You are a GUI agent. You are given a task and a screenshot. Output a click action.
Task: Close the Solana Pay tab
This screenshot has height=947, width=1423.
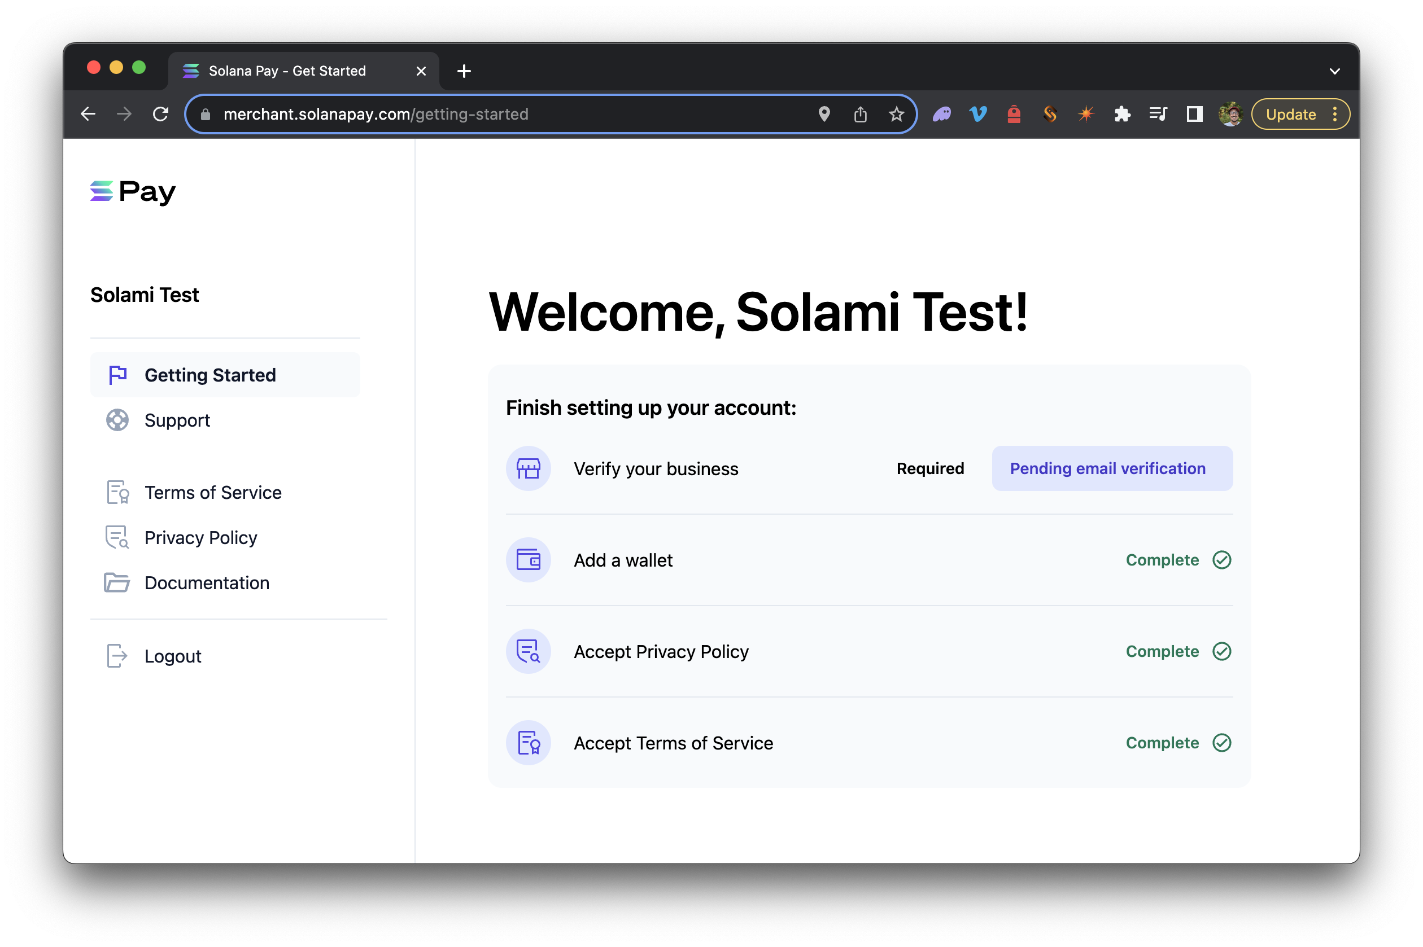tap(421, 71)
